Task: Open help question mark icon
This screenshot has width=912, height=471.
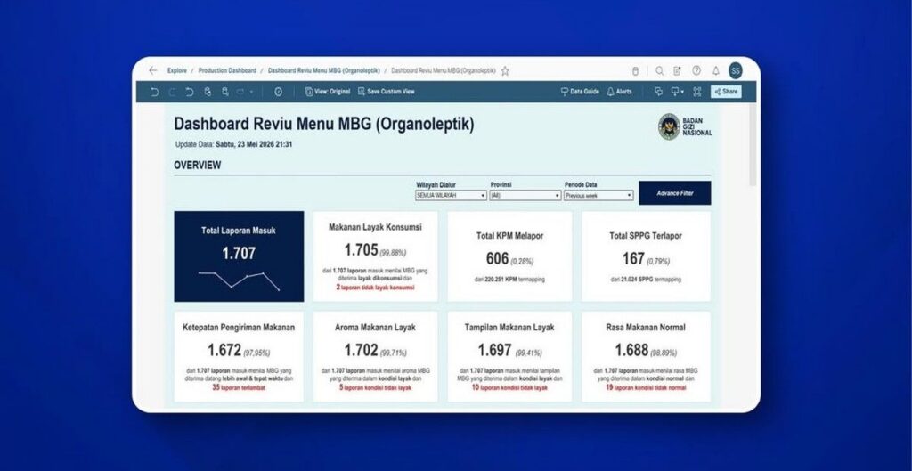Action: click(696, 71)
